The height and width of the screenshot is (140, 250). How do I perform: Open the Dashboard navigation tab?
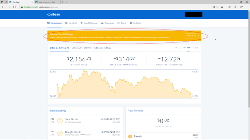point(54,23)
